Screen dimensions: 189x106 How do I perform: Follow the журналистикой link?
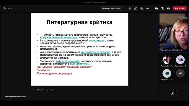(x=80, y=64)
